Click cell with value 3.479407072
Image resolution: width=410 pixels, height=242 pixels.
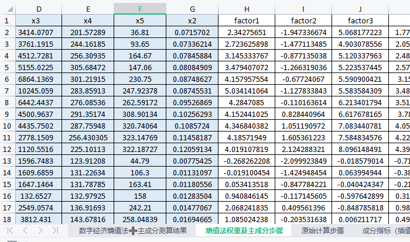[247, 68]
